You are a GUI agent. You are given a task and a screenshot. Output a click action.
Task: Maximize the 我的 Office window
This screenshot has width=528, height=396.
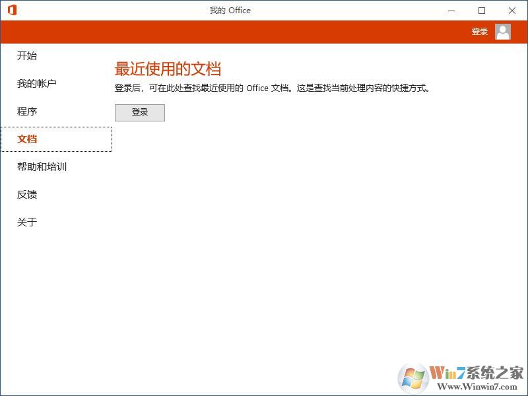(x=482, y=11)
